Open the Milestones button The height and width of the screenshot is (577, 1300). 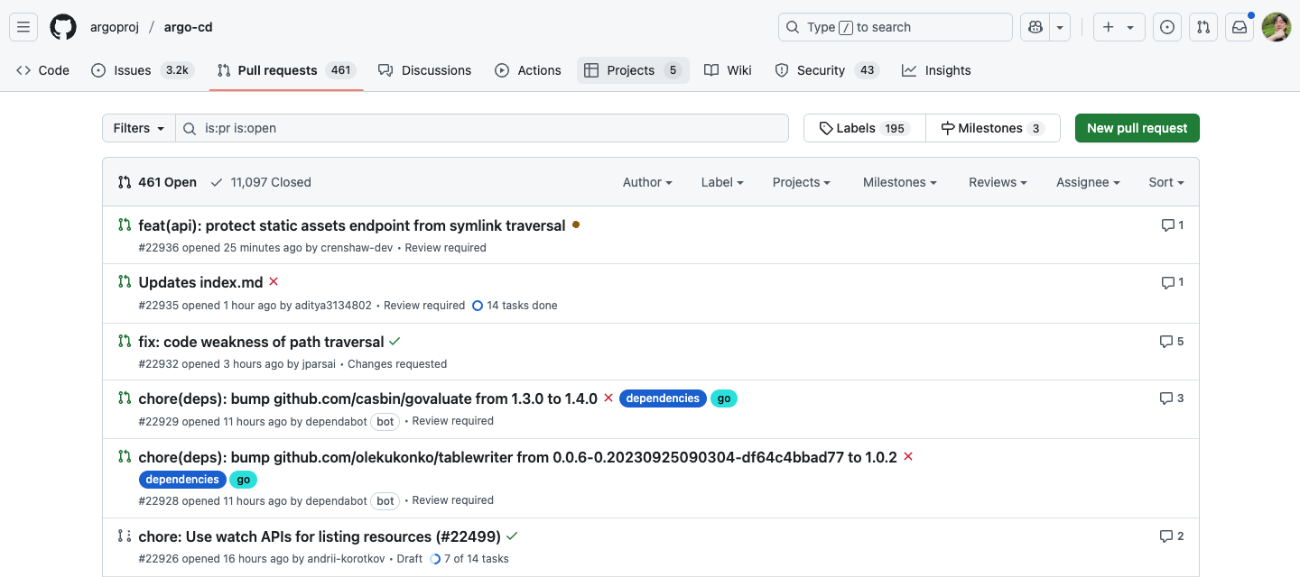pyautogui.click(x=992, y=128)
